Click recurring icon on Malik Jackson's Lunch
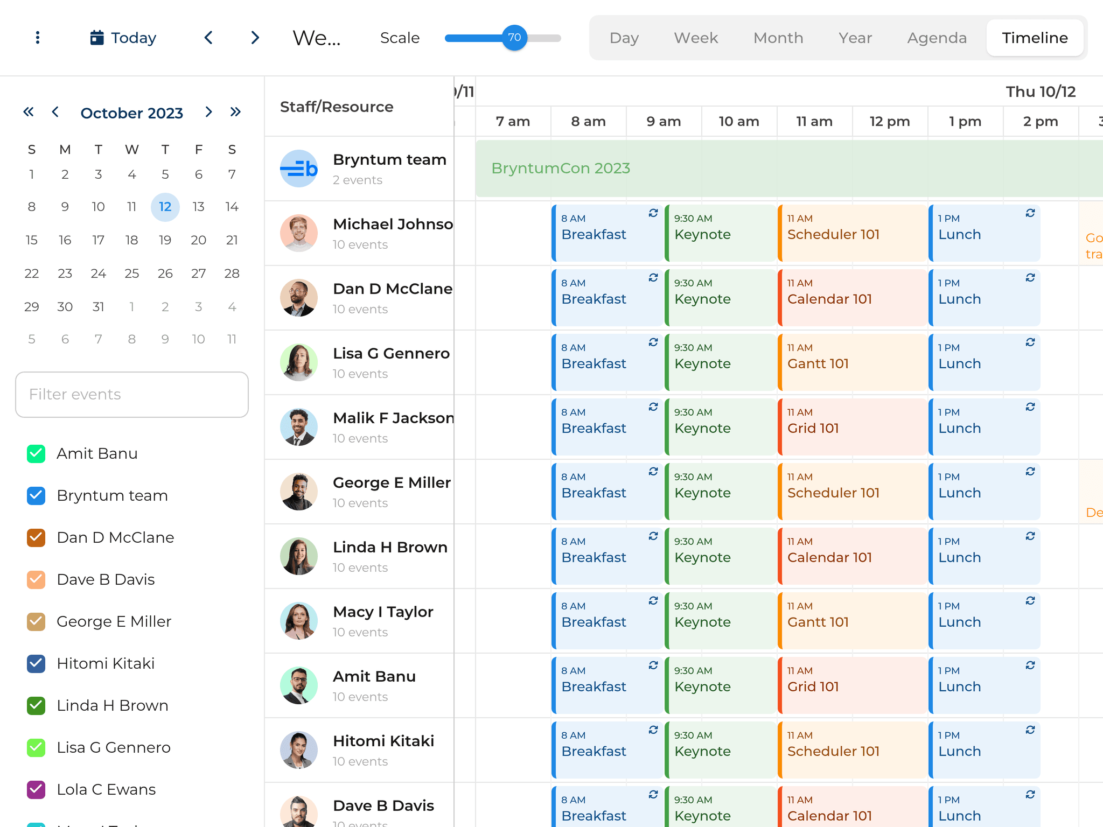Screen dimensions: 1103x827 1030,407
